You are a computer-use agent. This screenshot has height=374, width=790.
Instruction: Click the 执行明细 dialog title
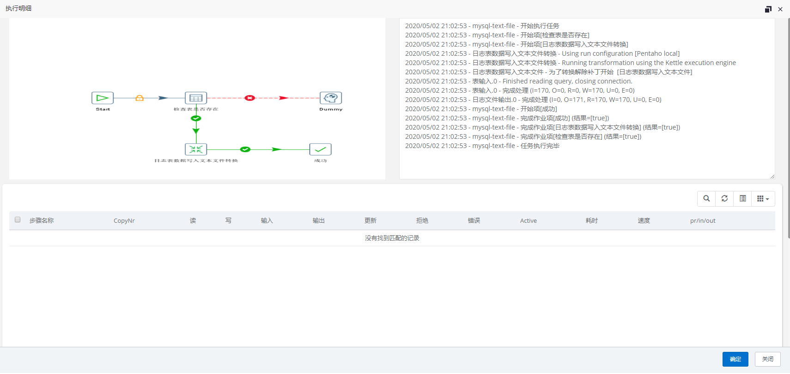click(18, 8)
